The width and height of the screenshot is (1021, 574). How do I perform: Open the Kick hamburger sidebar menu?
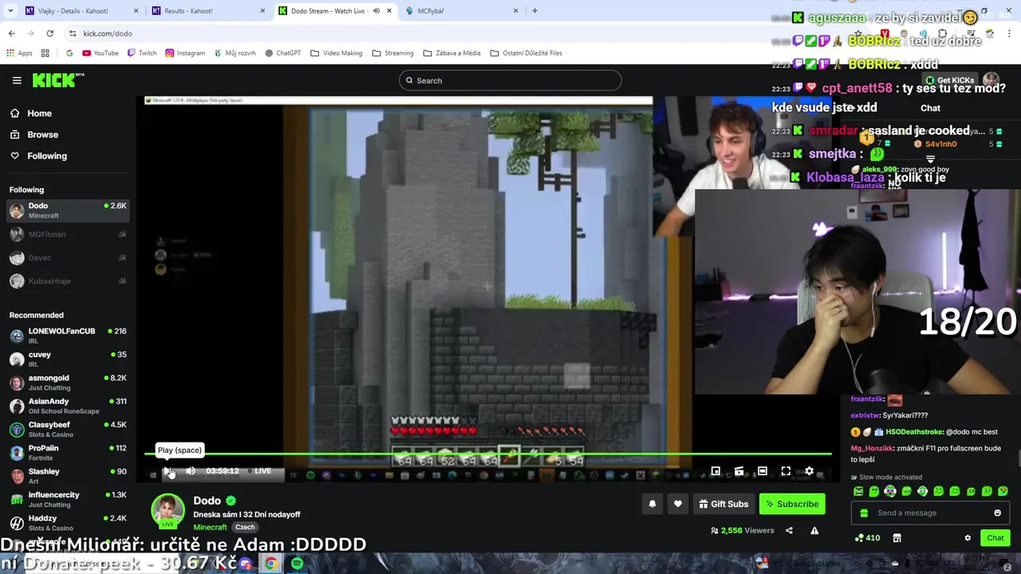coord(17,81)
